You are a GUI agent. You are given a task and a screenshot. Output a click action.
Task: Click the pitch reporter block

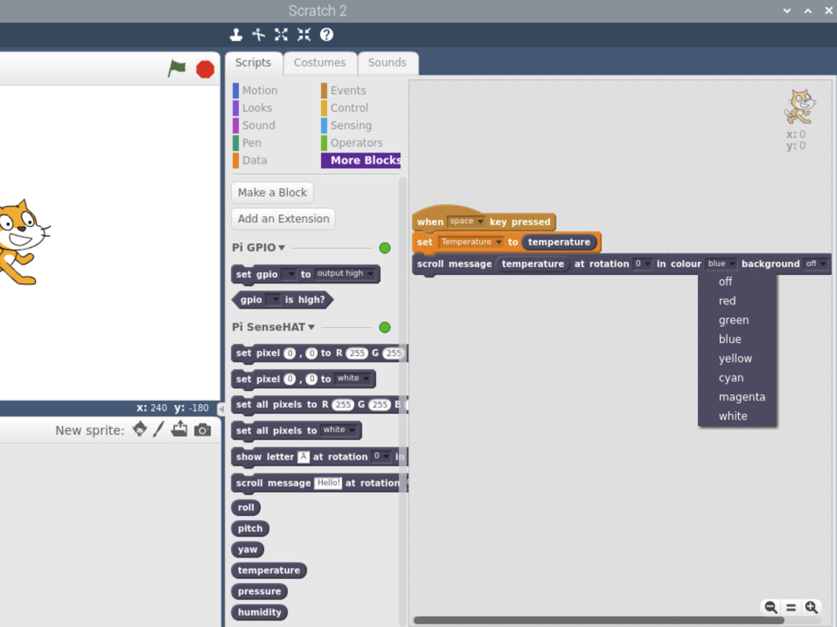click(250, 528)
